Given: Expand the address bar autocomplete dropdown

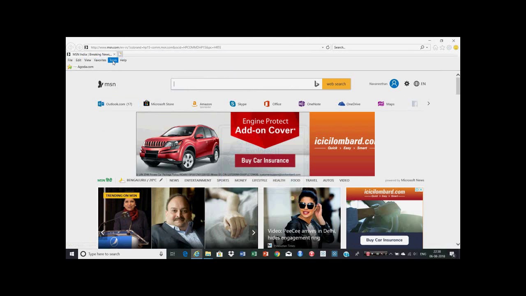Looking at the screenshot, I should [323, 47].
